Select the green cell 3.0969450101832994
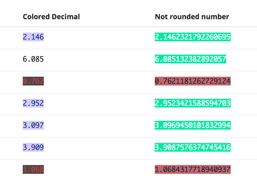This screenshot has height=179, width=257. (x=193, y=125)
